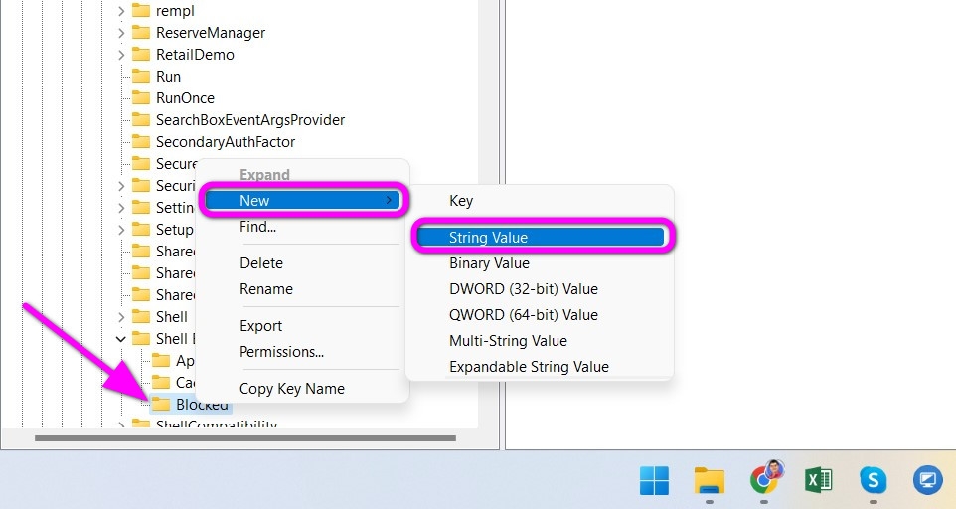This screenshot has height=509, width=956.
Task: Open Excel from the taskbar
Action: (818, 480)
